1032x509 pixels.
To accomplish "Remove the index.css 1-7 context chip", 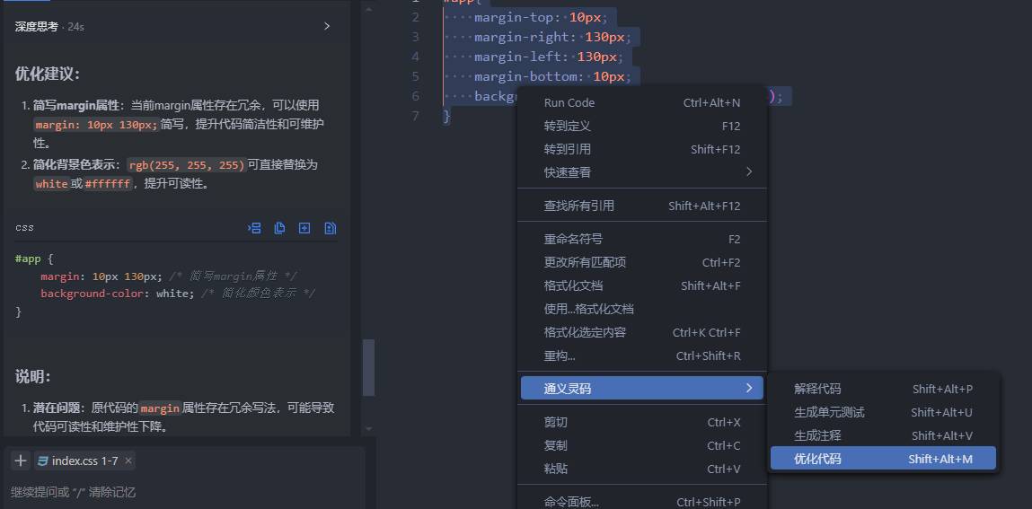I will [x=128, y=461].
